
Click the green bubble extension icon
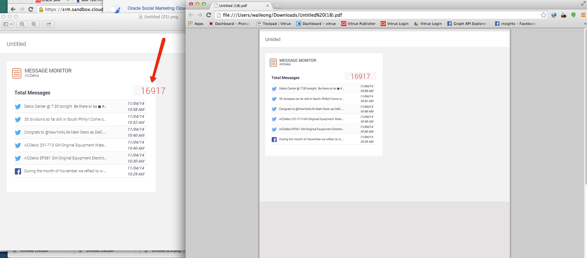(573, 15)
